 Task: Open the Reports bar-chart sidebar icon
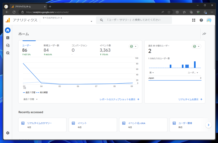coord(8,38)
